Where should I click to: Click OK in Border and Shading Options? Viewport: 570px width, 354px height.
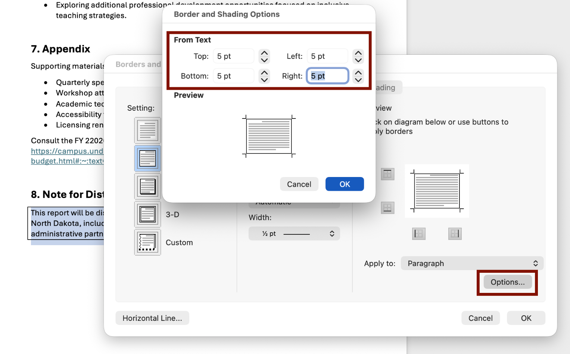click(x=344, y=184)
